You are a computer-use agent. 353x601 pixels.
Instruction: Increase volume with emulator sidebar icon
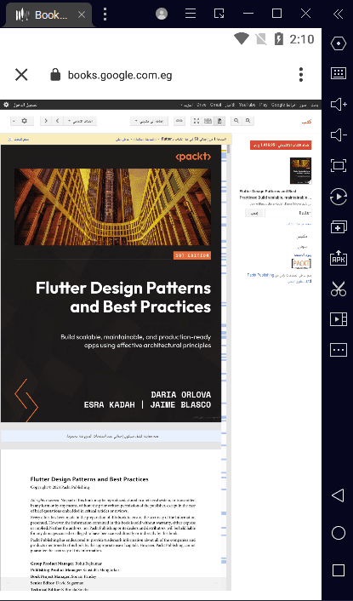tap(339, 104)
